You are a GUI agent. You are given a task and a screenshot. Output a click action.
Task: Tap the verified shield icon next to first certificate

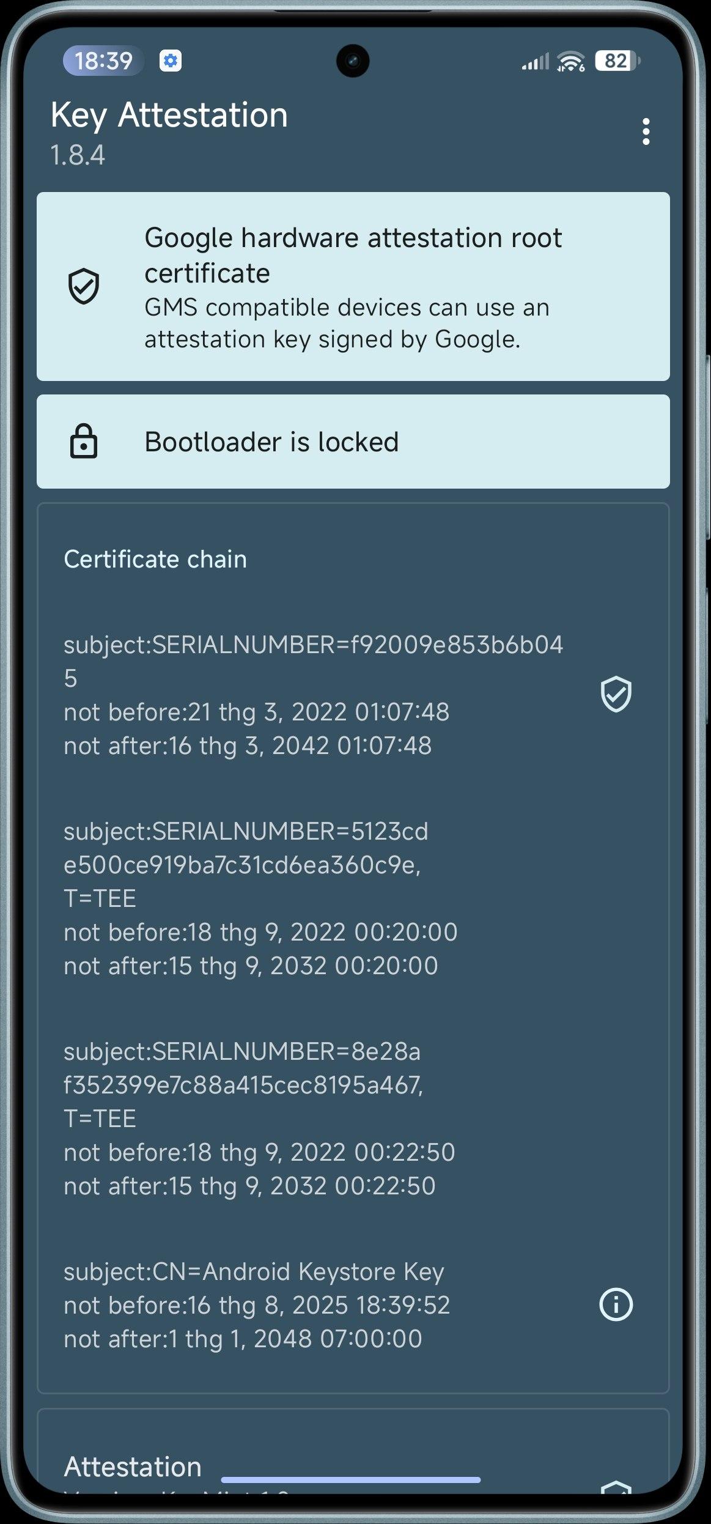tap(616, 694)
